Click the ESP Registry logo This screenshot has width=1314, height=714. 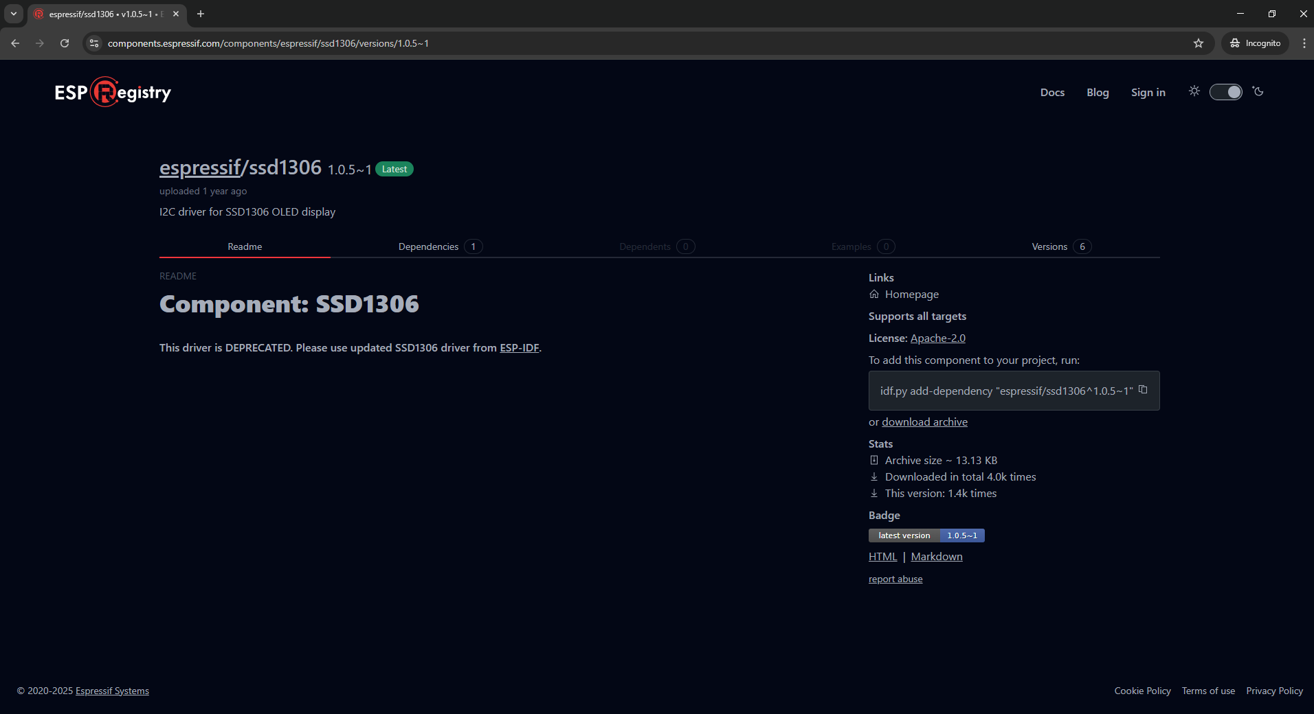pyautogui.click(x=113, y=92)
